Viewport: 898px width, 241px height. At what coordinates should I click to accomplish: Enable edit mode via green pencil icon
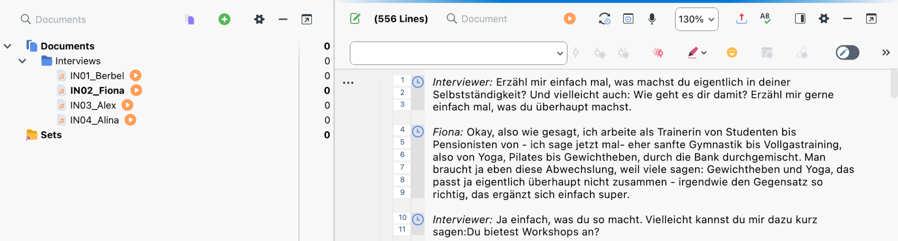click(x=355, y=19)
